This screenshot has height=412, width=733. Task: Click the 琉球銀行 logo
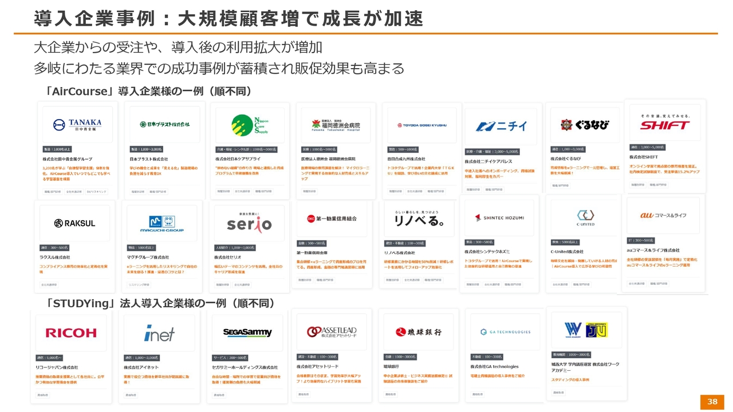419,332
